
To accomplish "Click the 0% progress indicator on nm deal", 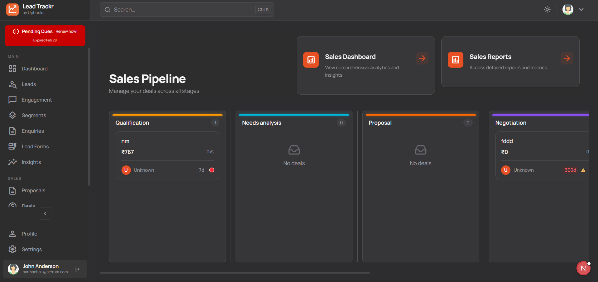I will click(210, 152).
